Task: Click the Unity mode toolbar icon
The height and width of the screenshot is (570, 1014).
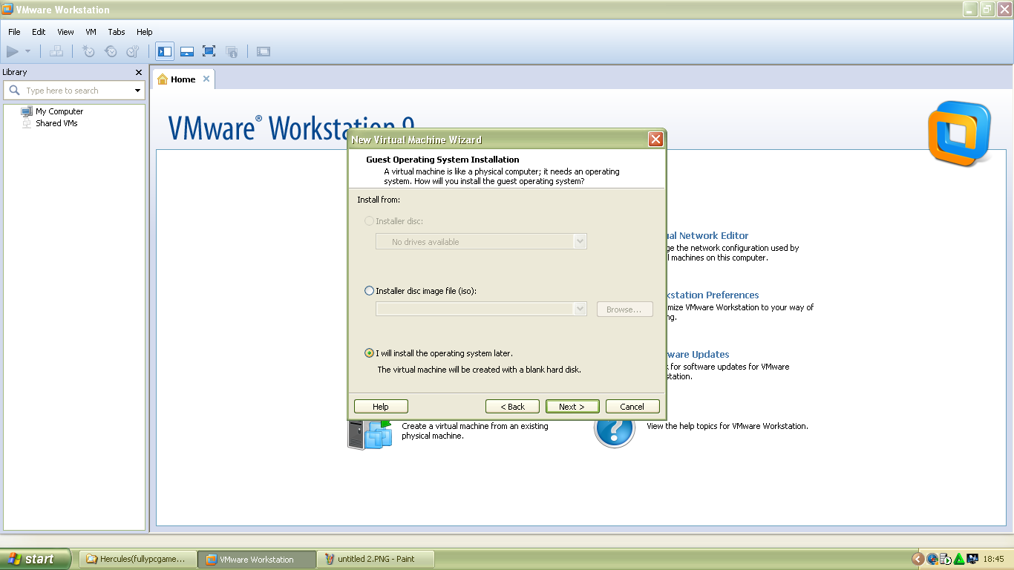Action: (x=232, y=51)
